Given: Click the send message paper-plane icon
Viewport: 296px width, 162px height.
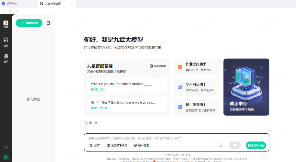Looking at the screenshot, I should click(x=235, y=145).
